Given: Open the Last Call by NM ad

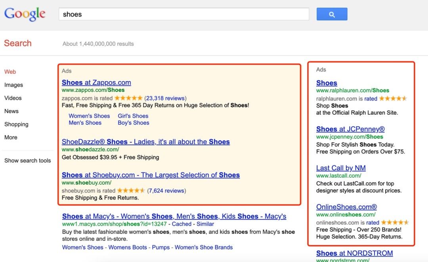Looking at the screenshot, I should tap(341, 168).
